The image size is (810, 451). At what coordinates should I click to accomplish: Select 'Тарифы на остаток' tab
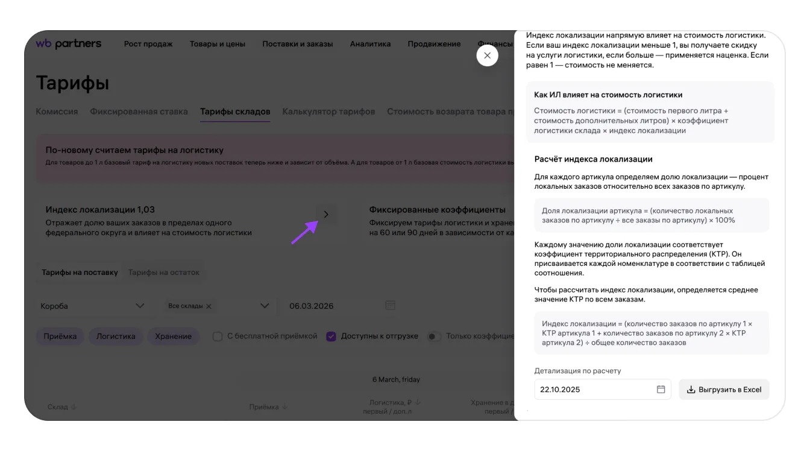(x=163, y=273)
